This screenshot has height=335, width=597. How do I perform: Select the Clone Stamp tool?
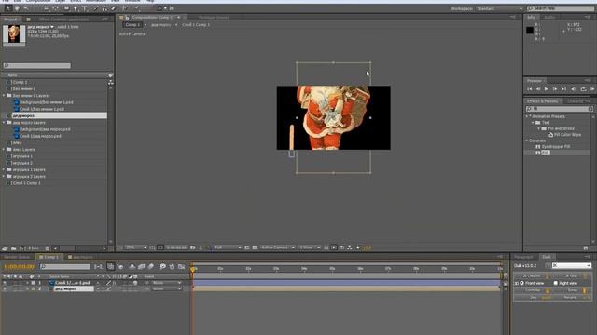[104, 8]
